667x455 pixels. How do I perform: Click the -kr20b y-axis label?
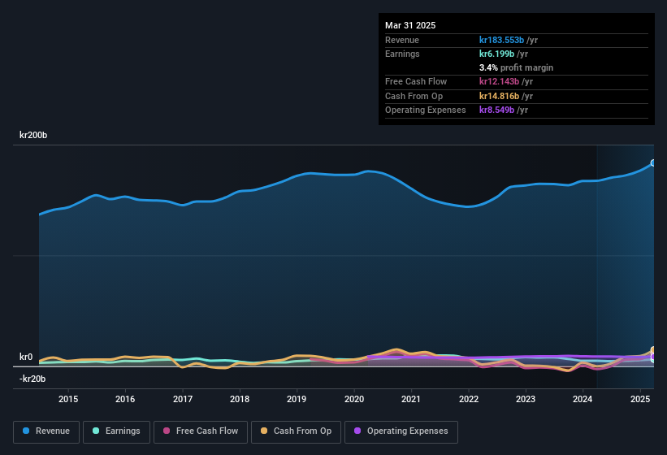(32, 379)
